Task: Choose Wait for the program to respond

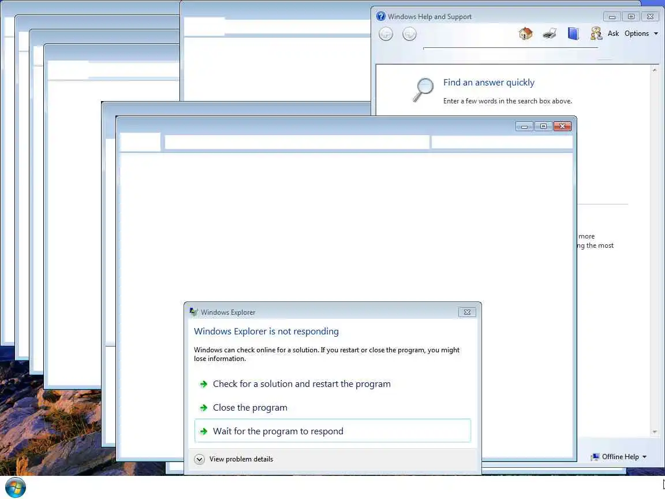Action: pos(332,431)
